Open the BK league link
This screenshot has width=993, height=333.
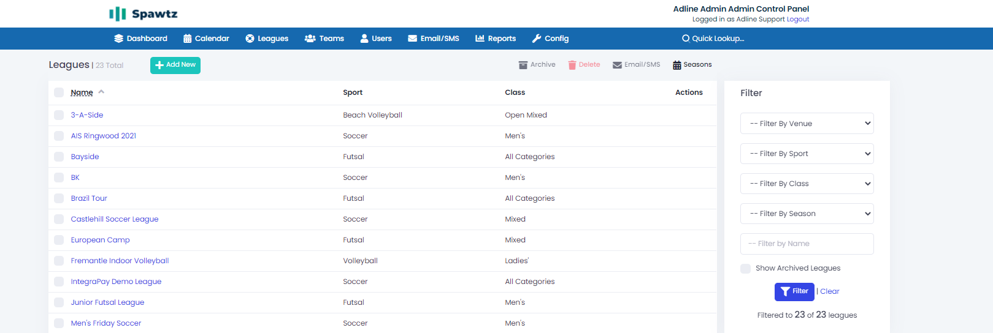click(75, 178)
